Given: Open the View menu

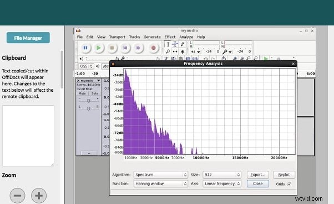Looking at the screenshot, I should click(x=101, y=37).
